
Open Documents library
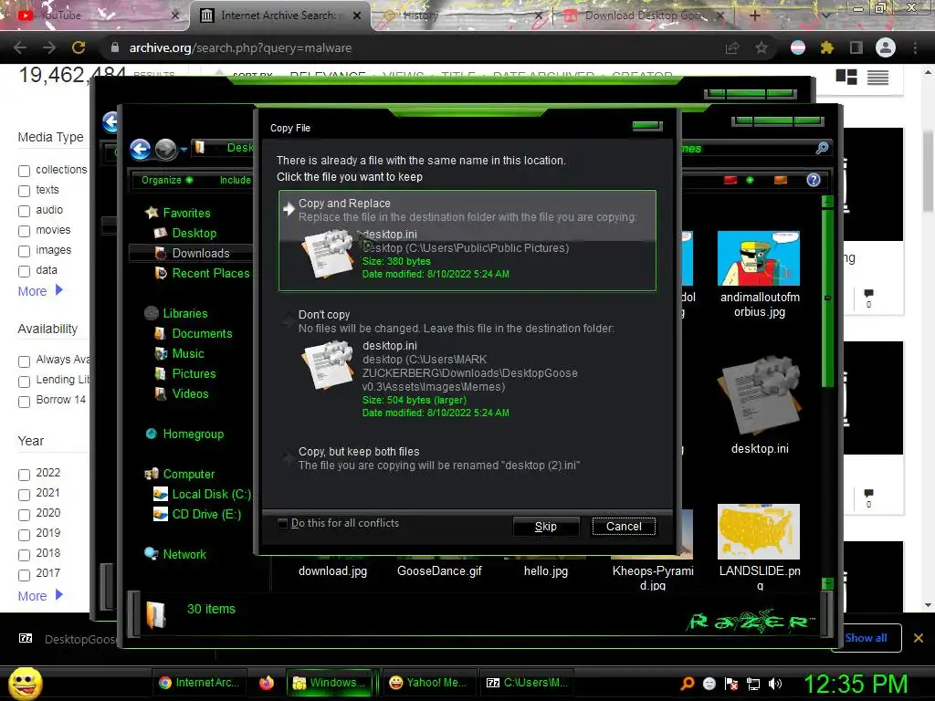(202, 334)
